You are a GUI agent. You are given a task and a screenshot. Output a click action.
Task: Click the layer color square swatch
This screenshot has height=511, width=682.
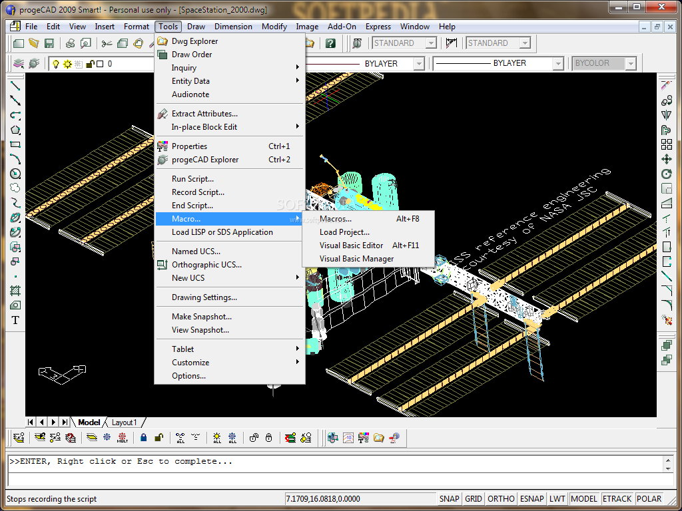100,64
